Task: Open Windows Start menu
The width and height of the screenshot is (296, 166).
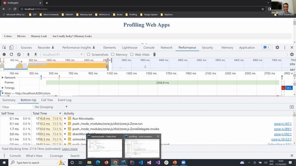Action: point(4,162)
